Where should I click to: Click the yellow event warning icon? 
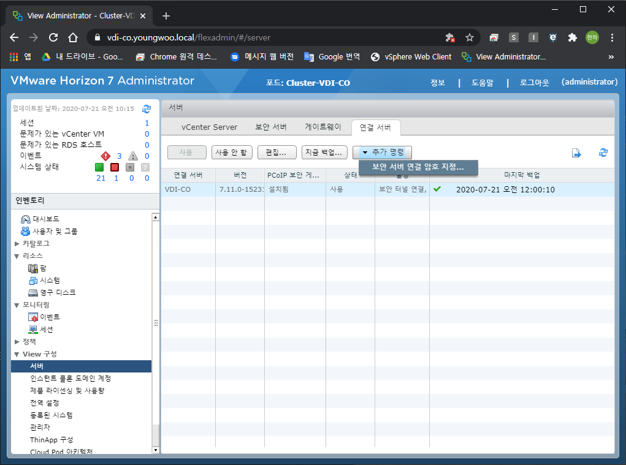pos(133,156)
